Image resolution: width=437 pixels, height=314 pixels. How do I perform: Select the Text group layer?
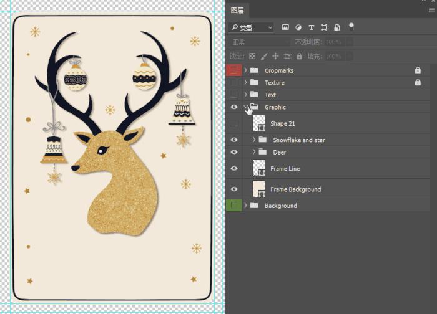pyautogui.click(x=270, y=95)
